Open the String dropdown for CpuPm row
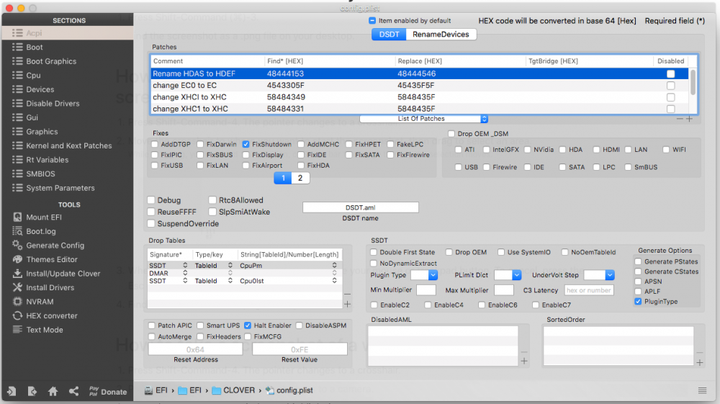 click(334, 265)
